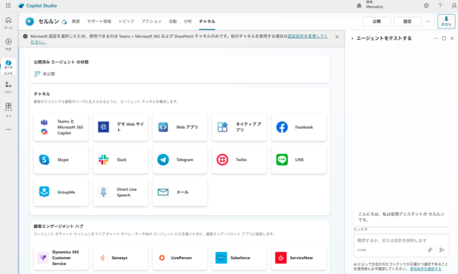Click the 未公開 status text

[x=49, y=74]
